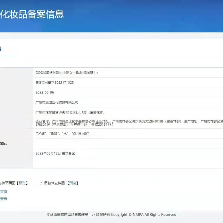
Task: Select record number 粤G妆网备字2022171325
Action: 55,82
